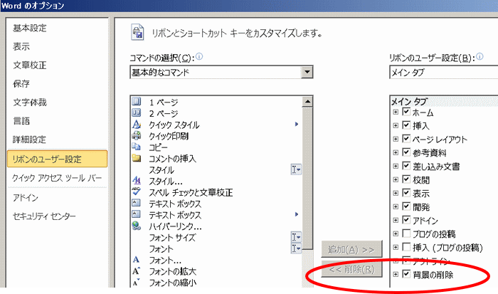Click the フォントの拡大 icon
Image resolution: width=498 pixels, height=294 pixels.
click(137, 271)
